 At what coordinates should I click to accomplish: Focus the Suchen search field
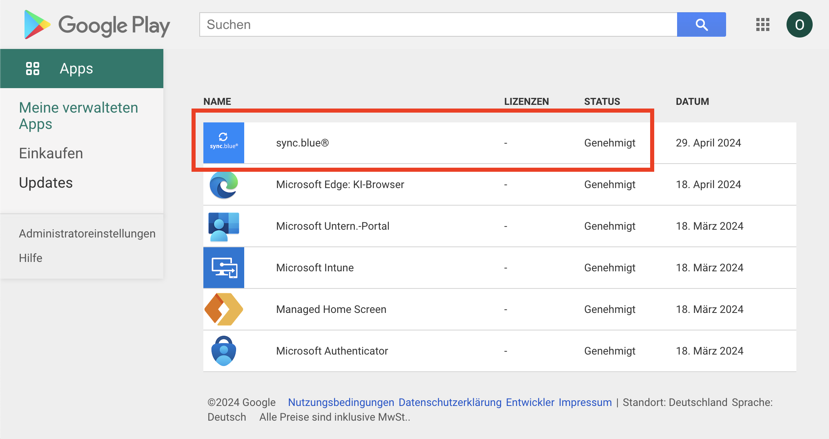click(438, 24)
